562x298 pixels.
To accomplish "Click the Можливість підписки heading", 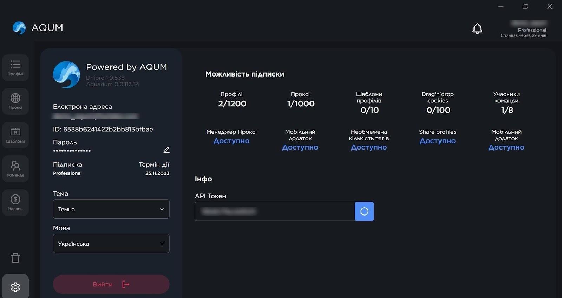I will pos(245,74).
